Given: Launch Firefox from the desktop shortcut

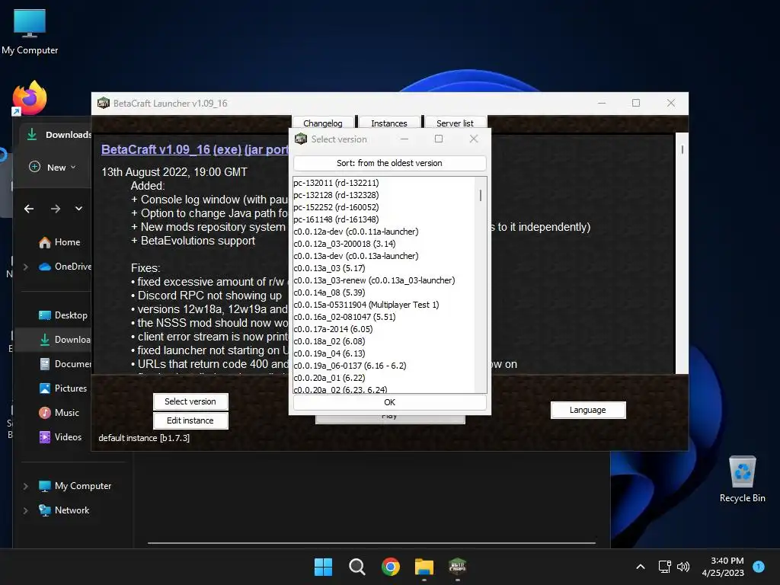Looking at the screenshot, I should coord(30,97).
